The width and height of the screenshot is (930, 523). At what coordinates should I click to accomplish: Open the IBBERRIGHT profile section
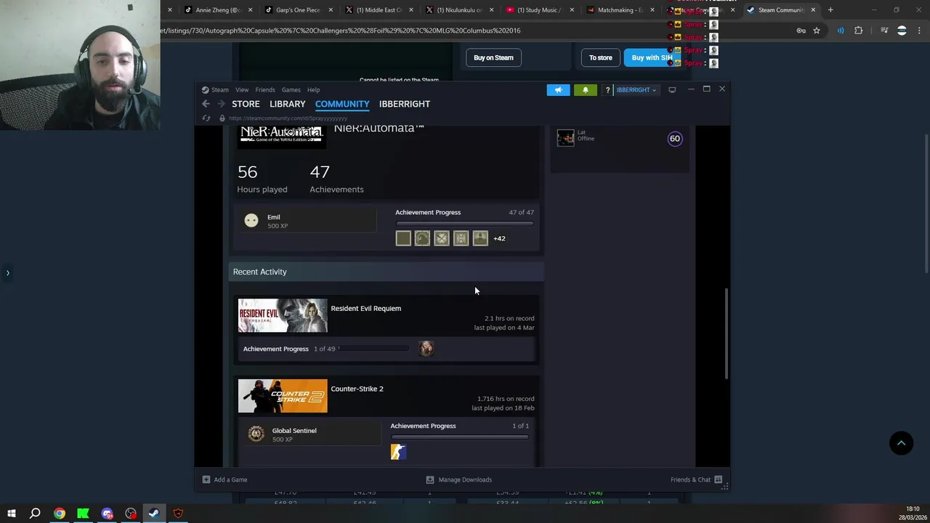pos(404,104)
